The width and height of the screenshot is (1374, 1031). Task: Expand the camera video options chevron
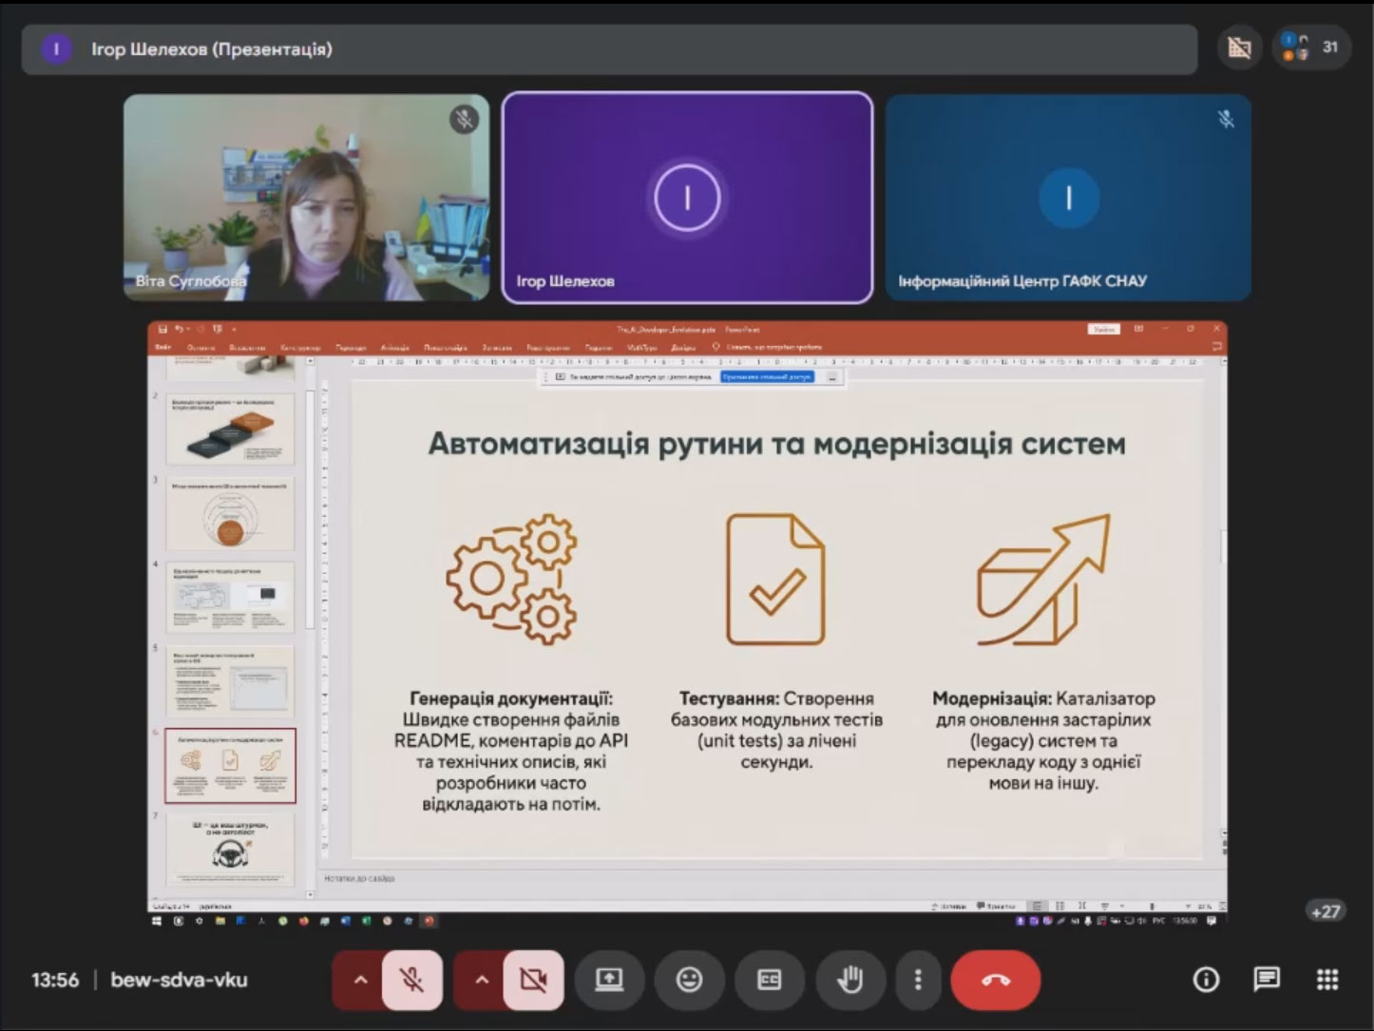point(482,980)
